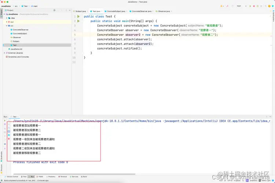The width and height of the screenshot is (275, 183).
Task: Close the Subject.java editor tab
Action: pos(87,11)
